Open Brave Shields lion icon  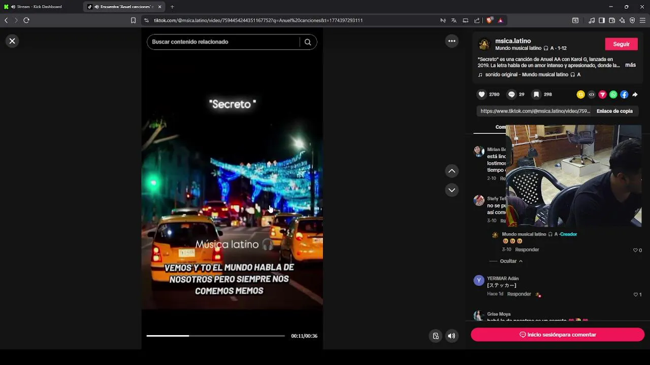click(x=490, y=20)
